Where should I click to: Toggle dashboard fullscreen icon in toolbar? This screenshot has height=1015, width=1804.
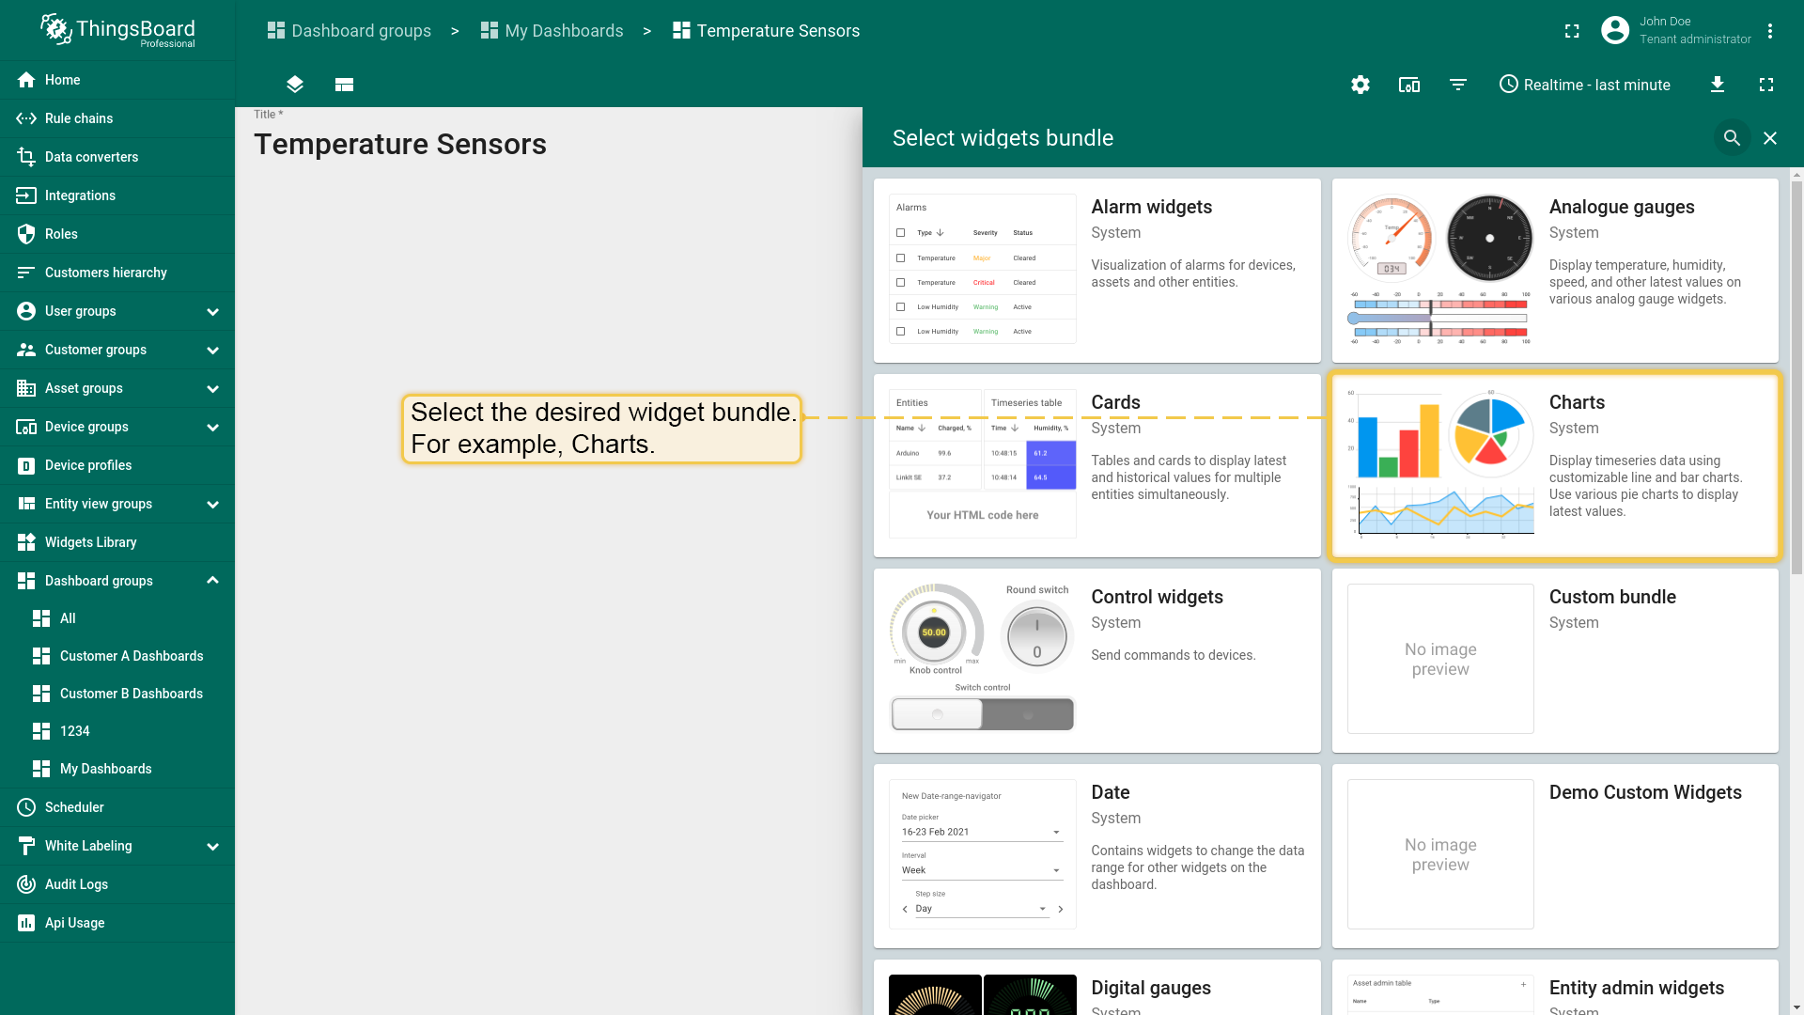1765,85
